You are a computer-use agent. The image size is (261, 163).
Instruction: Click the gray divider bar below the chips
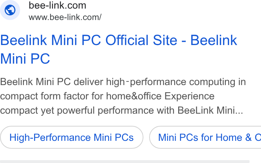[x=125, y=162]
